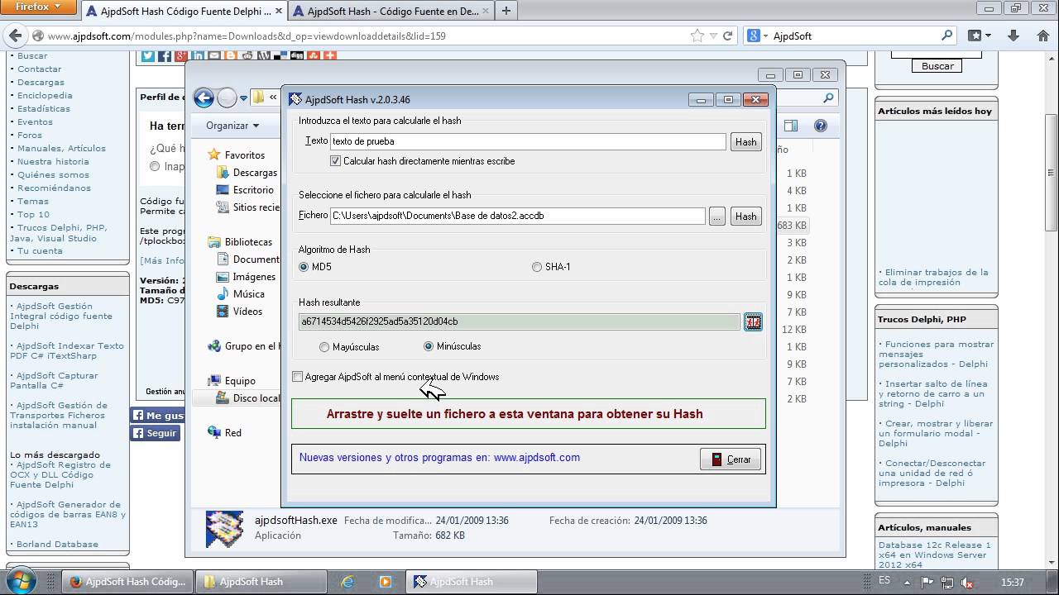The image size is (1059, 595).
Task: Go back in Explorer window
Action: [204, 98]
